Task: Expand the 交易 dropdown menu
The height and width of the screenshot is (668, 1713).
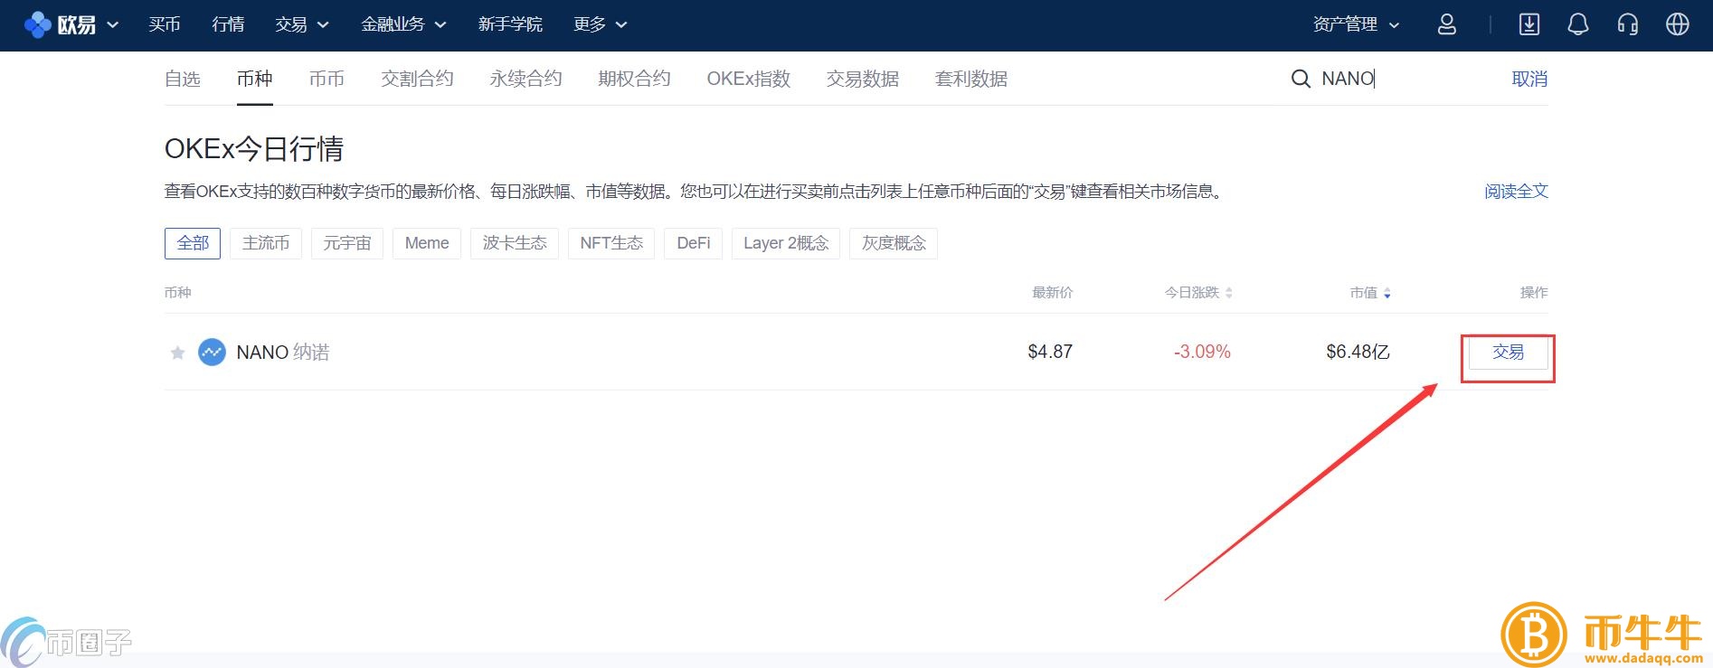Action: [301, 24]
